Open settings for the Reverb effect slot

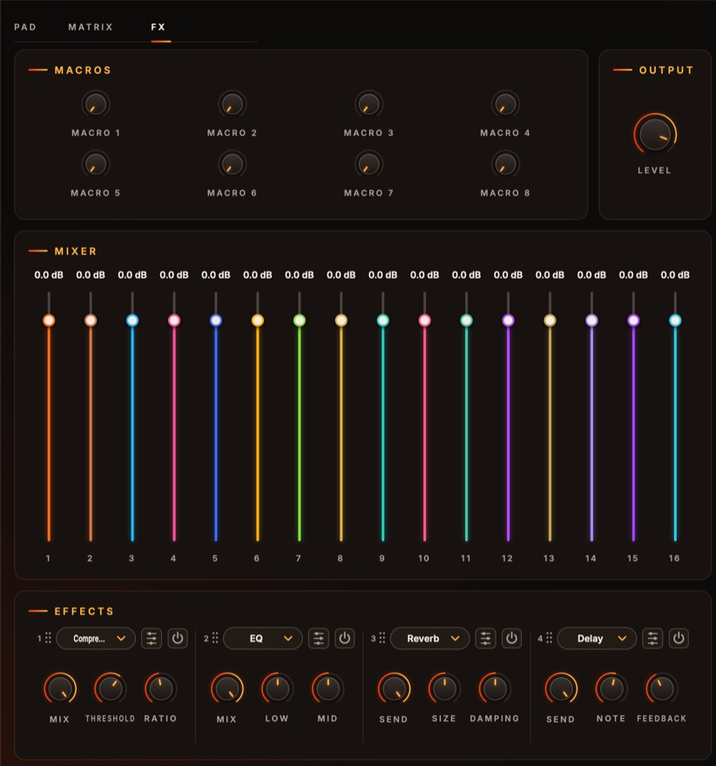(485, 639)
